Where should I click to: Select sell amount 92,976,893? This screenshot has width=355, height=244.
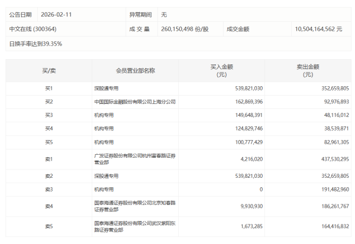337,102
